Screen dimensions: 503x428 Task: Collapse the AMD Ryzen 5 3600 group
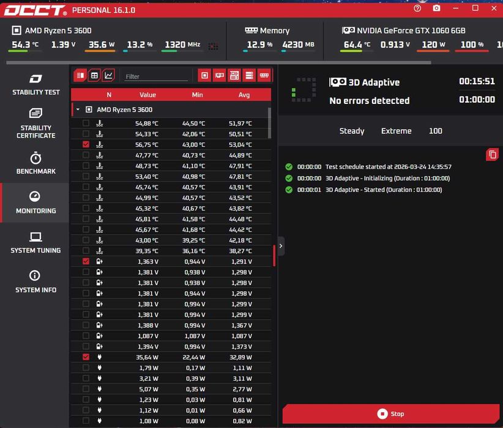pos(78,109)
